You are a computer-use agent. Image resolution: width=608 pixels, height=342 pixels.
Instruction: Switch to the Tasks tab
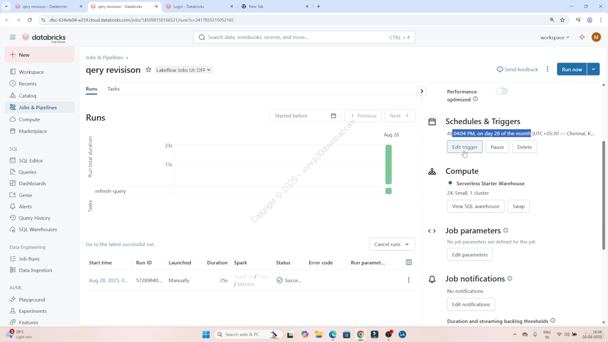pos(114,89)
